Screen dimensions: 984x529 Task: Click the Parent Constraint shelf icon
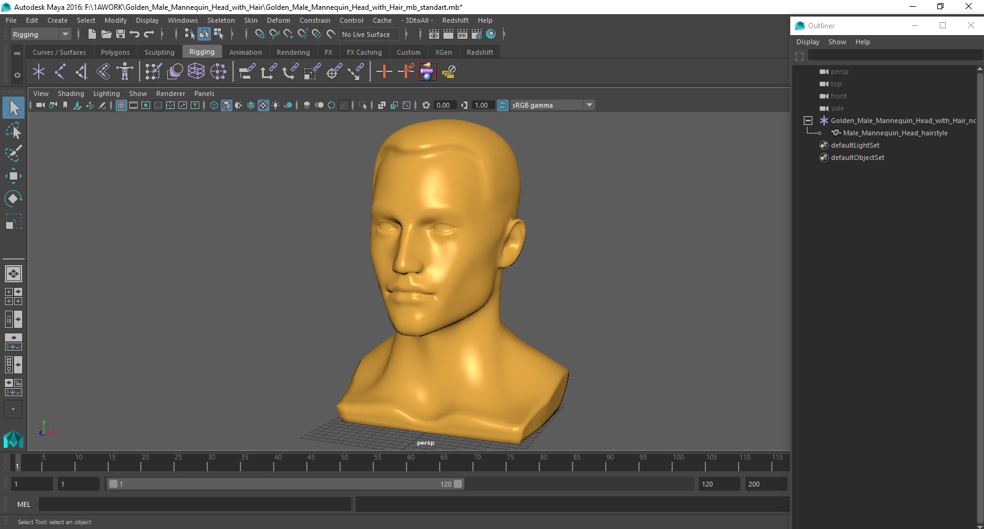[247, 72]
